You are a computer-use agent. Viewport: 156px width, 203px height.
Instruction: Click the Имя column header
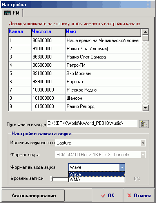coord(103,33)
